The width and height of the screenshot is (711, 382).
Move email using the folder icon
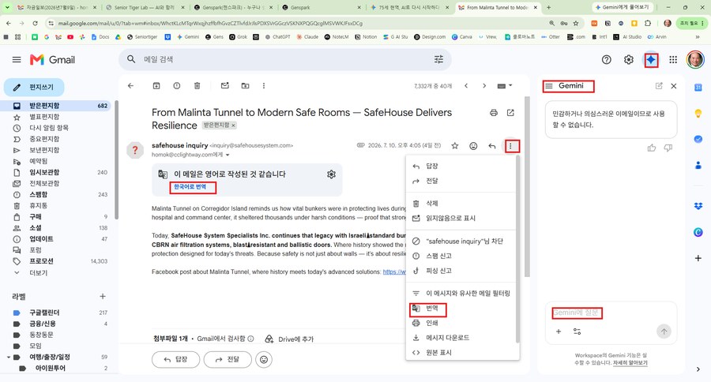pos(246,86)
